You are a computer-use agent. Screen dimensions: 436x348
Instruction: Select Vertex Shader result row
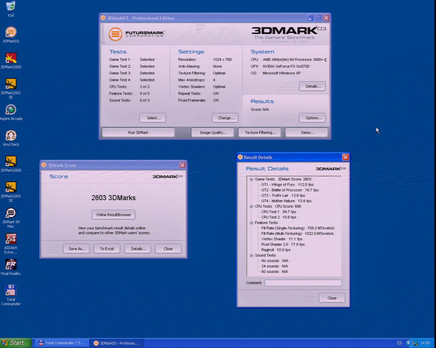(x=282, y=239)
